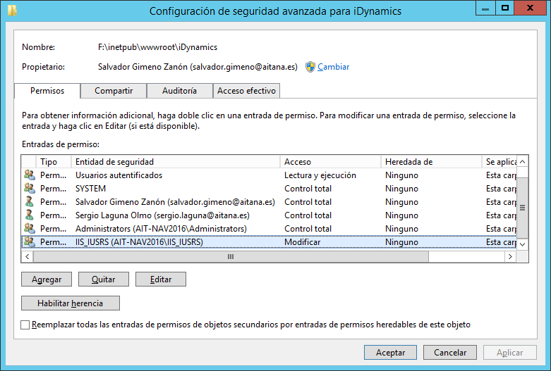
Task: Click group icon of Administrators row
Action: point(30,228)
